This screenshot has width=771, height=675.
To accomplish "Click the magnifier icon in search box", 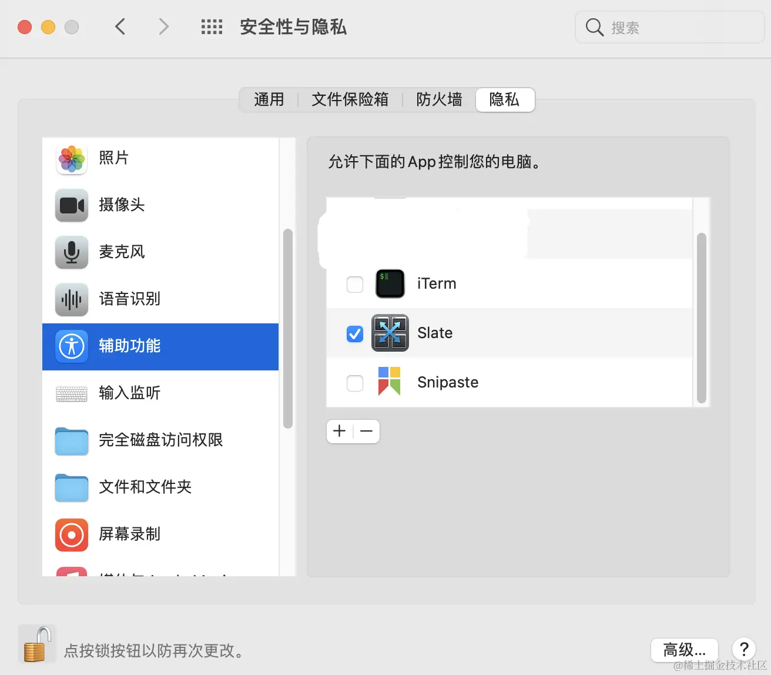I will (x=595, y=27).
